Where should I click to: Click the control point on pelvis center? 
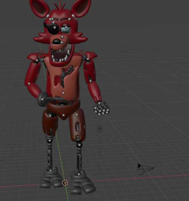(x=63, y=115)
